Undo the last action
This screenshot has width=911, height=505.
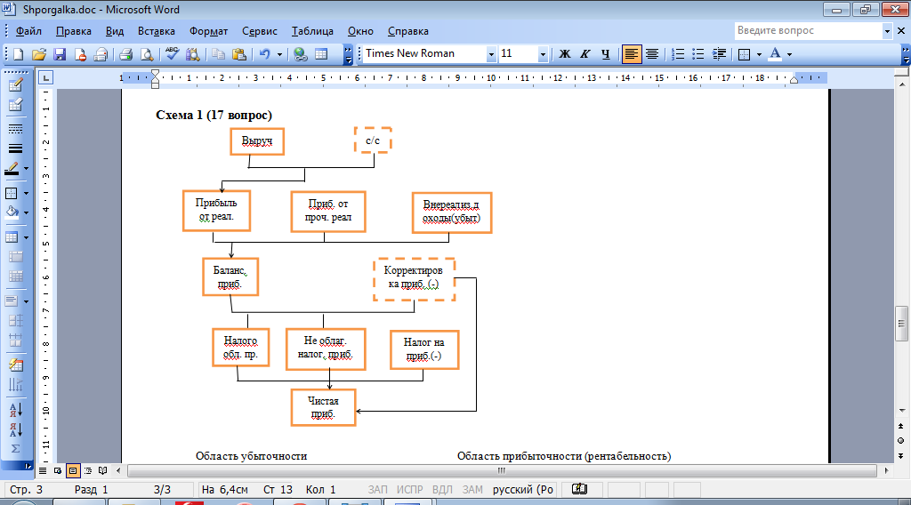(265, 54)
